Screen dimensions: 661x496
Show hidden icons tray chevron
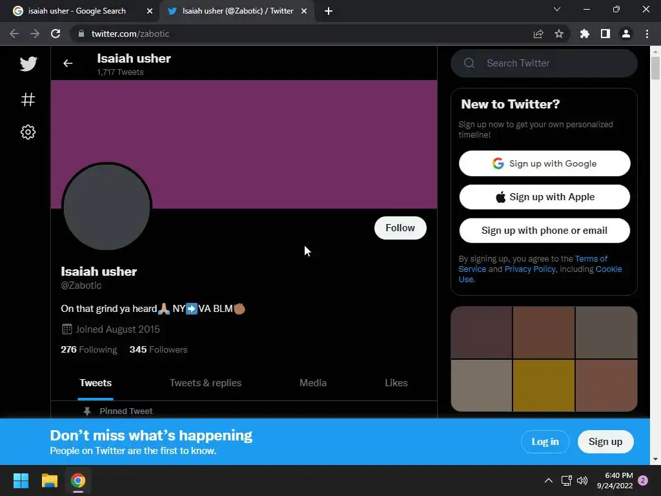[549, 480]
